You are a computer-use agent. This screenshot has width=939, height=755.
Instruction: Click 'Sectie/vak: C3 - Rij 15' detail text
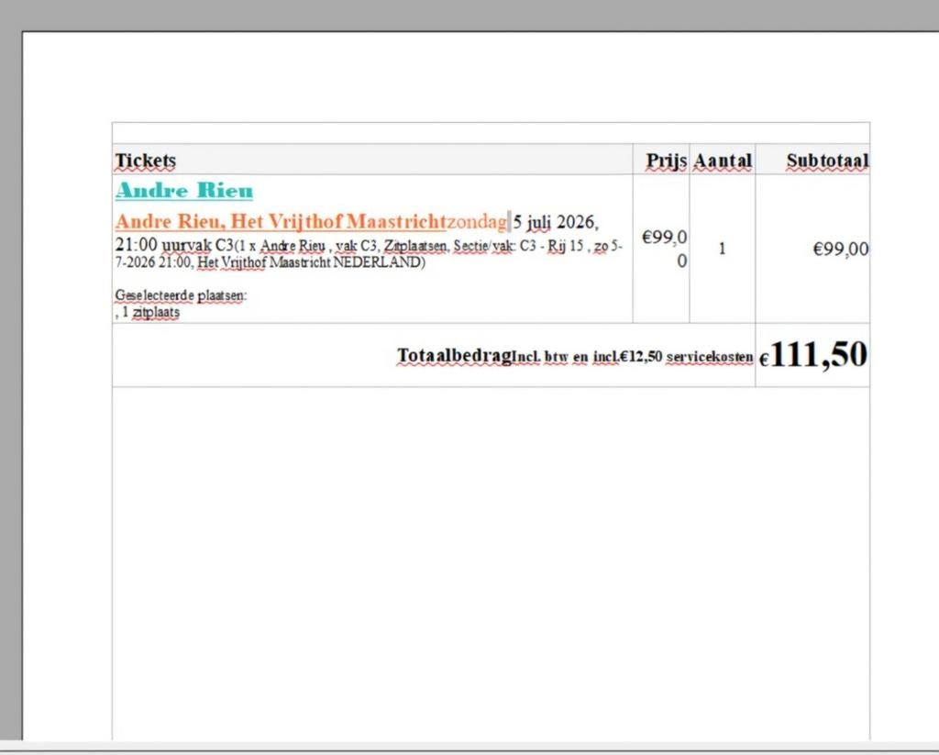point(519,246)
